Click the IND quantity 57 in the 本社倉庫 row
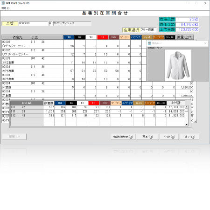210x210 pixels. tap(72, 71)
